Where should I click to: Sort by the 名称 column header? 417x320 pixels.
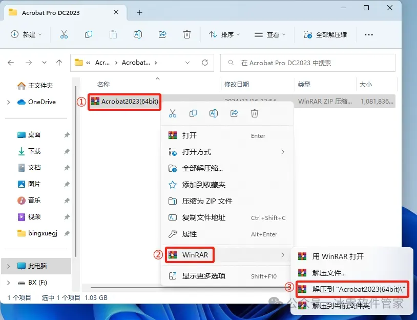click(x=103, y=85)
